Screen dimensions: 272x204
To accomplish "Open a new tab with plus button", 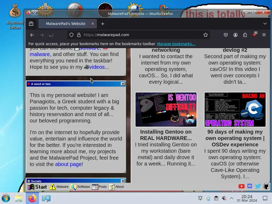I will [103, 24].
